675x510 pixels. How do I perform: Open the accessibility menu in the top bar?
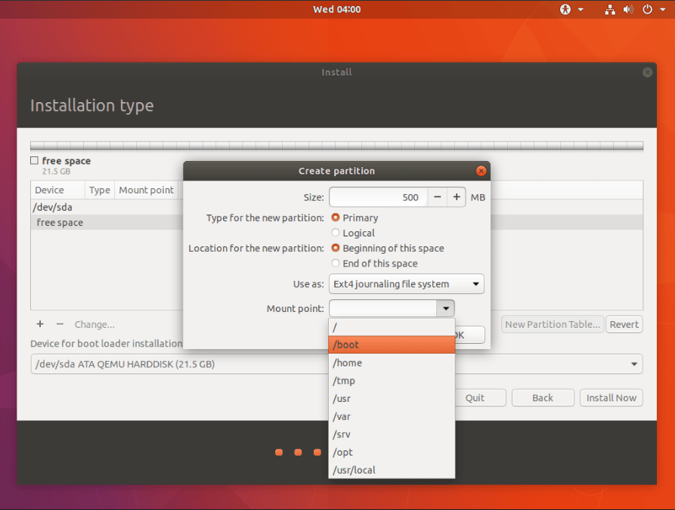567,9
